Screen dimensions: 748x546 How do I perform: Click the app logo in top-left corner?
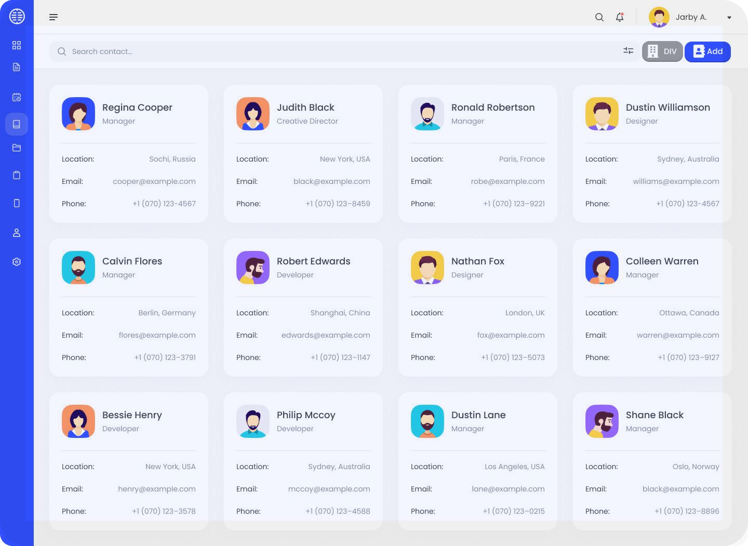click(17, 17)
